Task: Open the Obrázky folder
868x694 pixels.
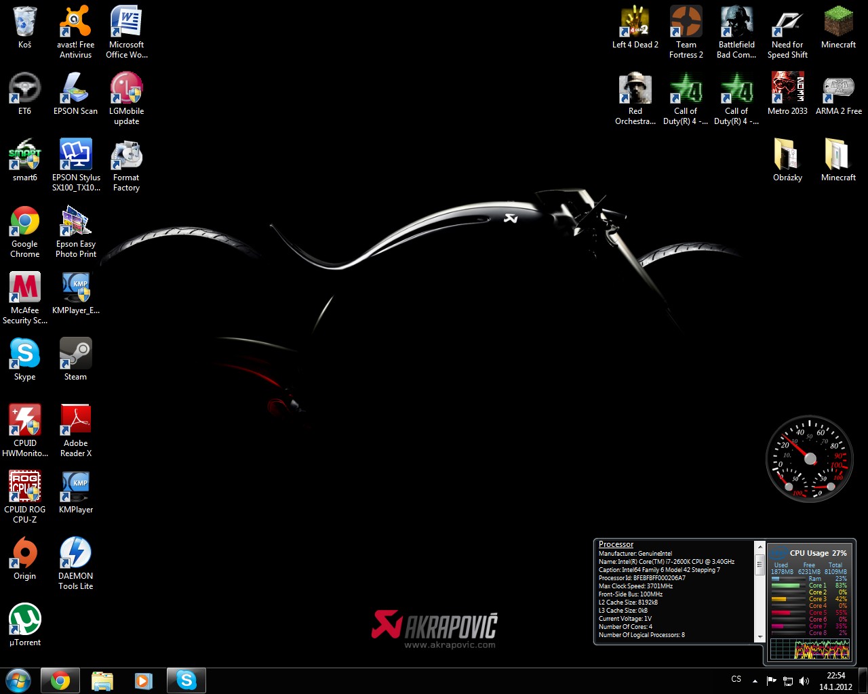Action: point(787,156)
